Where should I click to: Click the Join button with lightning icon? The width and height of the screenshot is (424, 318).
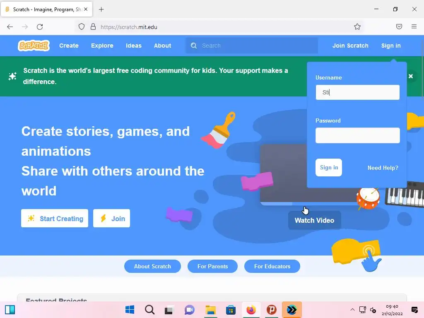[x=111, y=218]
